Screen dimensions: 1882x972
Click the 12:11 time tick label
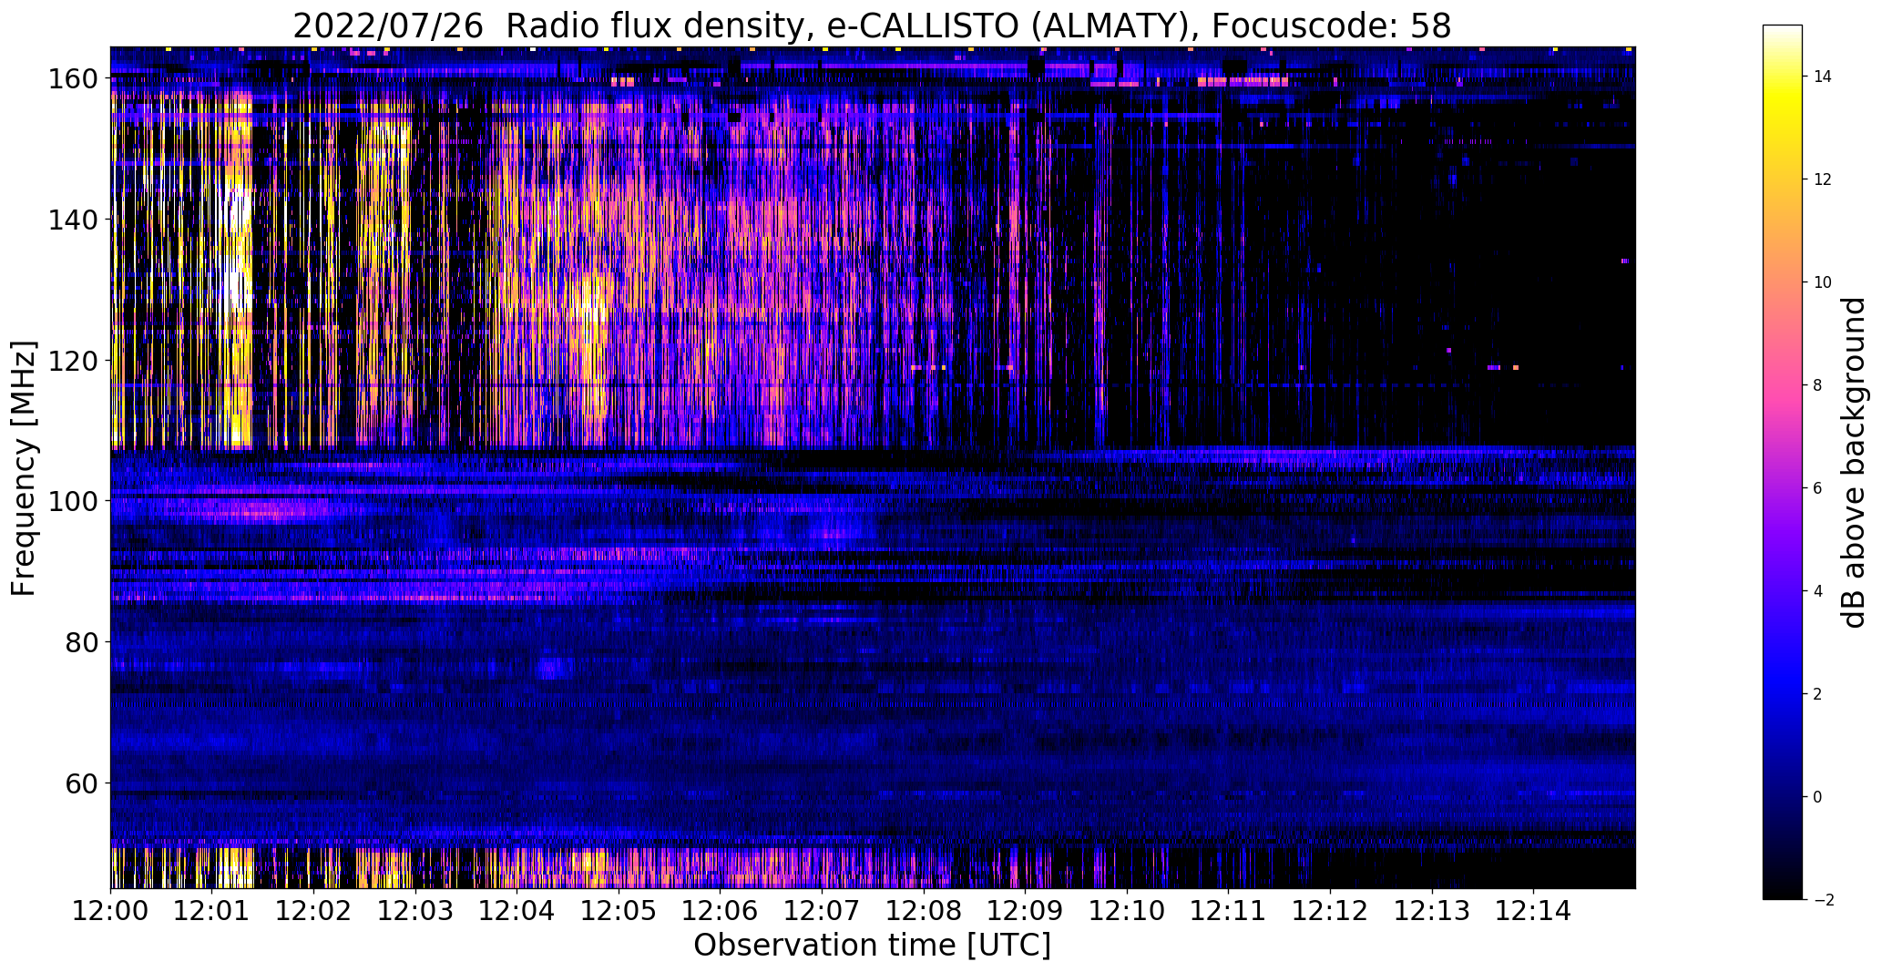click(x=1228, y=910)
